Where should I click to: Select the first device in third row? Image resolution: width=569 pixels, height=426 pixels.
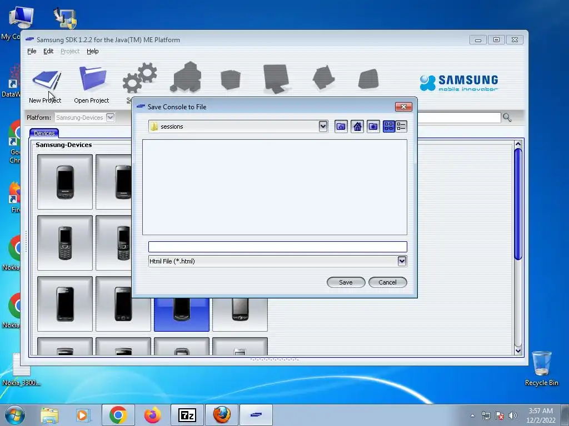(65, 304)
